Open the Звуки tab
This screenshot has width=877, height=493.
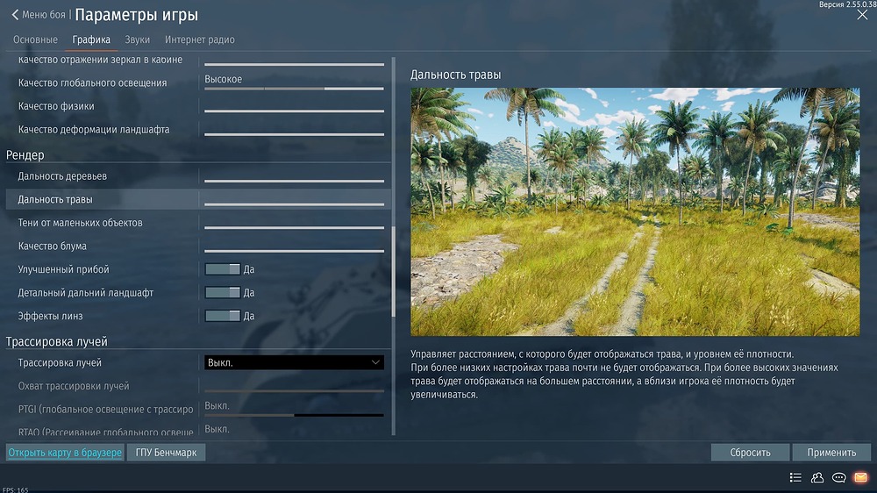[137, 39]
